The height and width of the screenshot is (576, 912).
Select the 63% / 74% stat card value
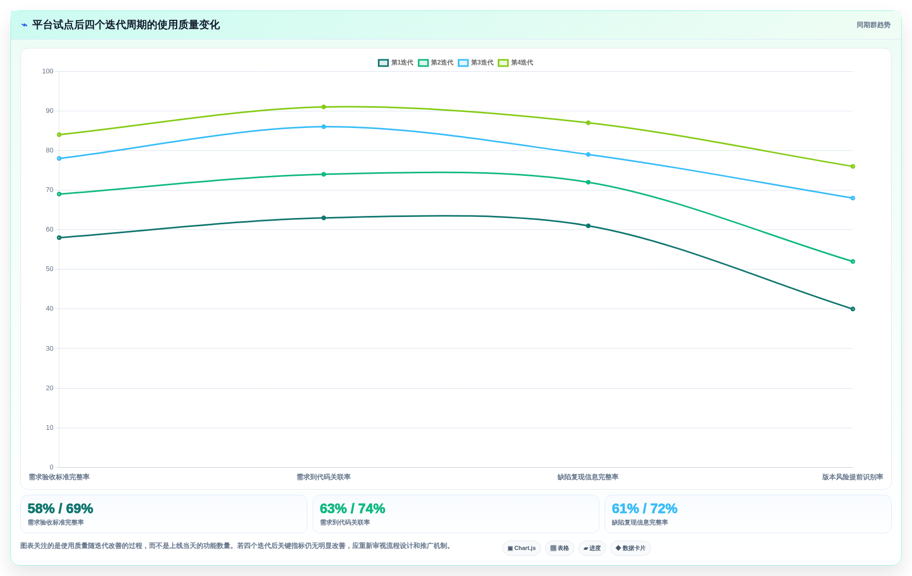tap(352, 508)
